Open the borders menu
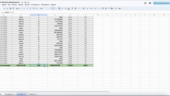This screenshot has width=170, height=96. (x=75, y=8)
